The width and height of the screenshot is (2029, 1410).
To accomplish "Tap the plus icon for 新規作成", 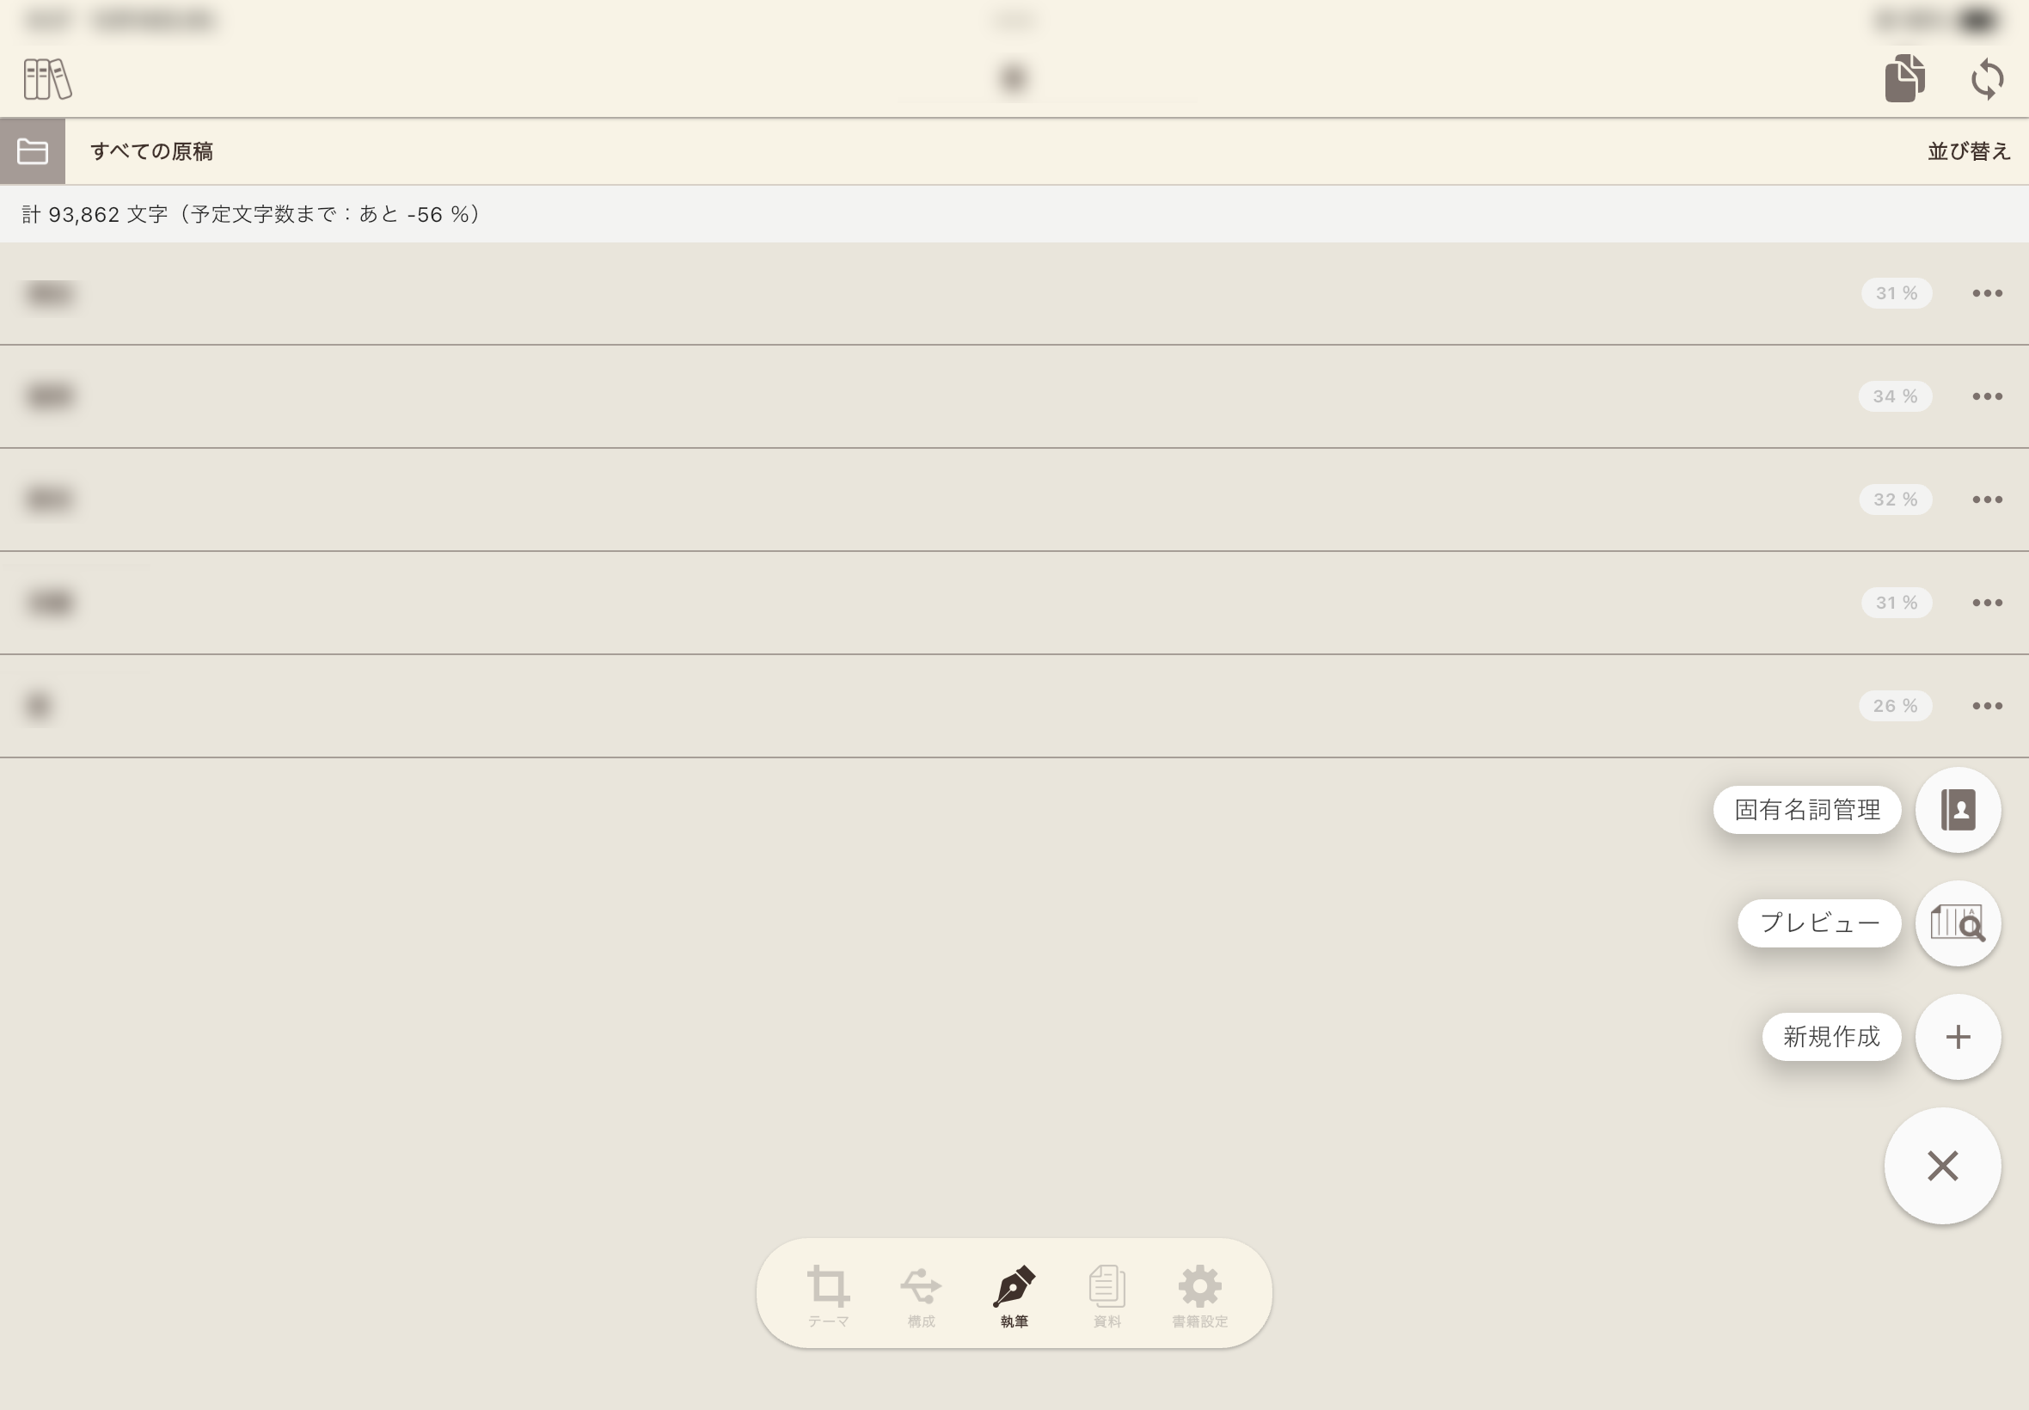I will point(1959,1036).
